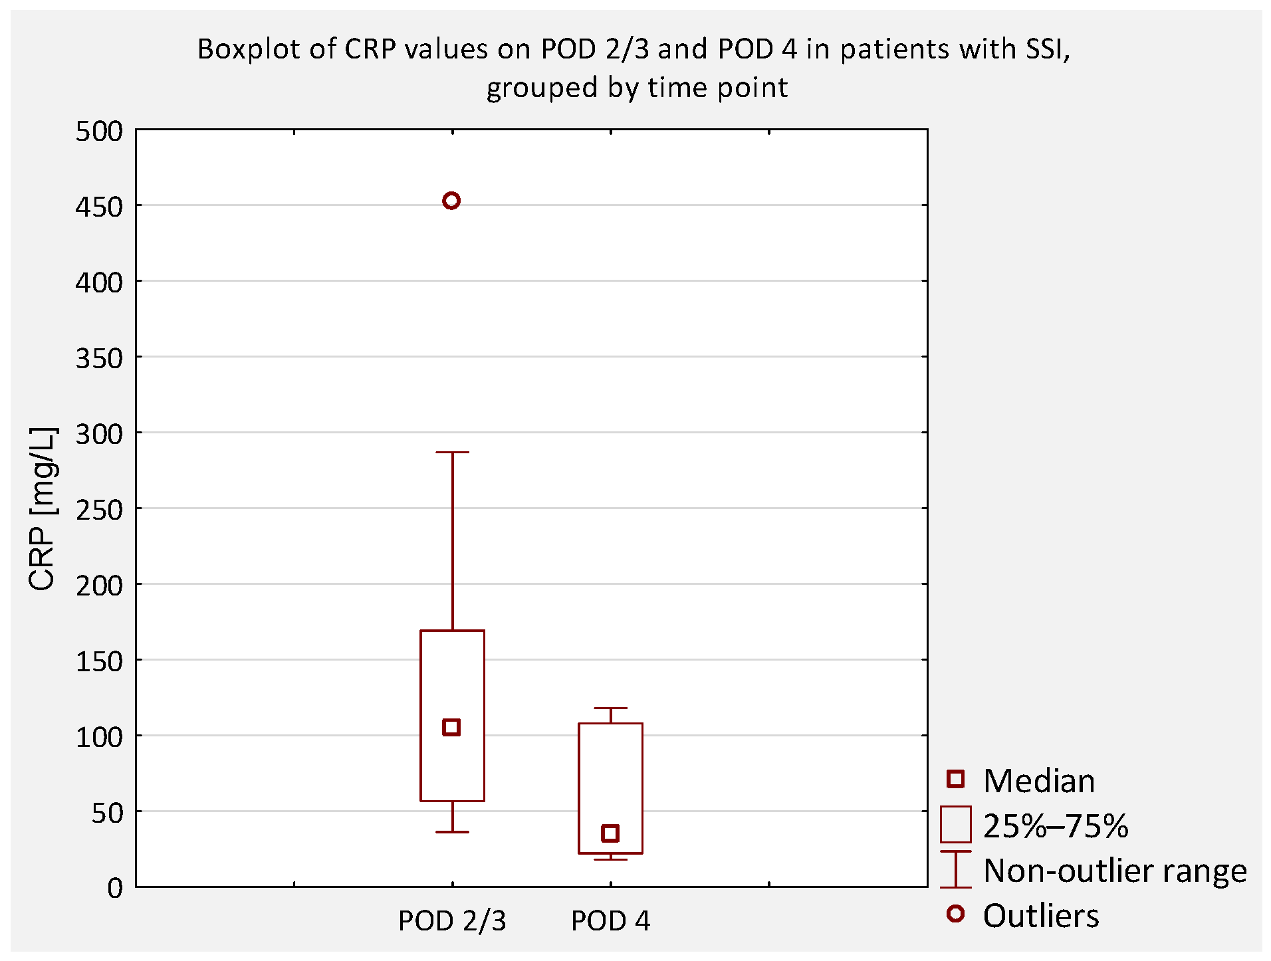Select the POD 2/3 x-axis label

(x=452, y=921)
